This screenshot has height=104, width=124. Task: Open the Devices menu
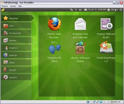[x=13, y=6]
